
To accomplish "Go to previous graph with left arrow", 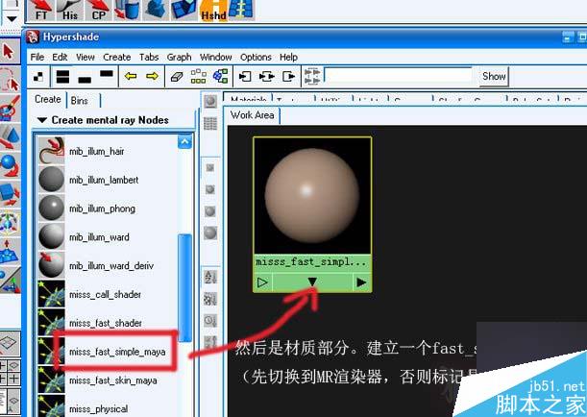I will pyautogui.click(x=131, y=76).
